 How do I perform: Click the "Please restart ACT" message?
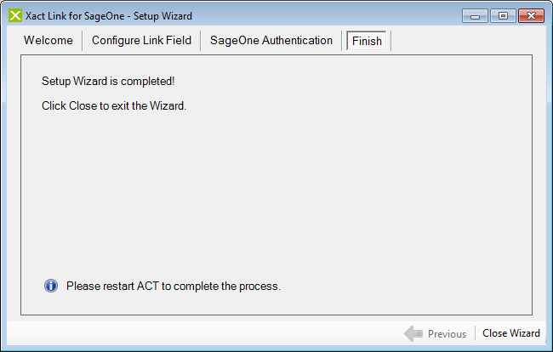coord(174,287)
